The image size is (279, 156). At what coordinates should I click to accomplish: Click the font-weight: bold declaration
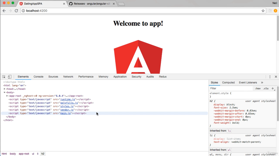pyautogui.click(x=226, y=123)
